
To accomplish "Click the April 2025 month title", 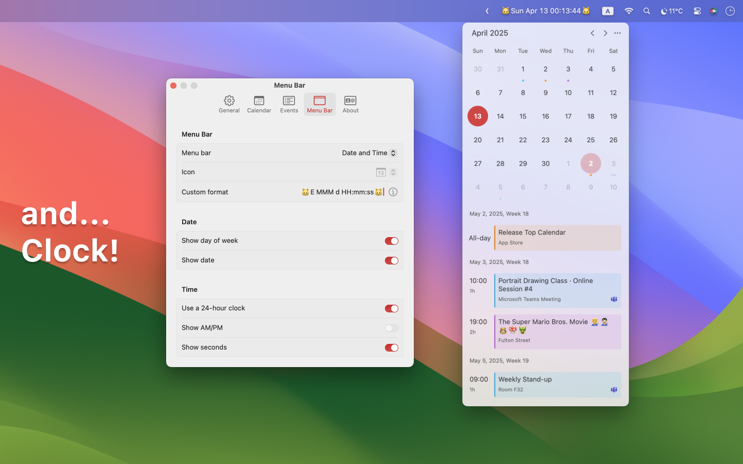I will [x=490, y=33].
